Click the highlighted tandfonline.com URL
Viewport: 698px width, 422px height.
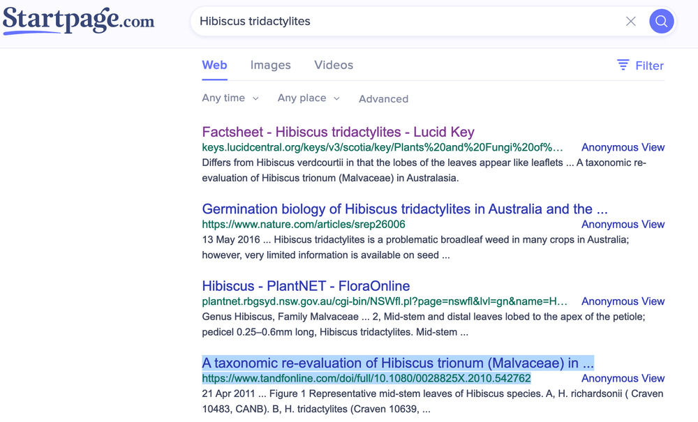[366, 379]
